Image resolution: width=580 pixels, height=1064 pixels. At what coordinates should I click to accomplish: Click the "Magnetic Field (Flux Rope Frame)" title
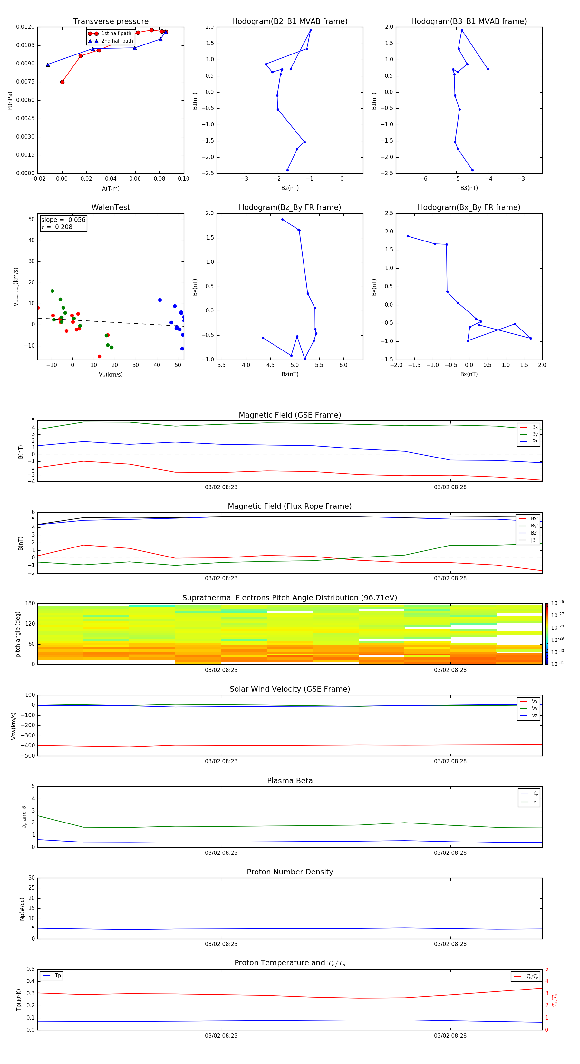click(290, 507)
